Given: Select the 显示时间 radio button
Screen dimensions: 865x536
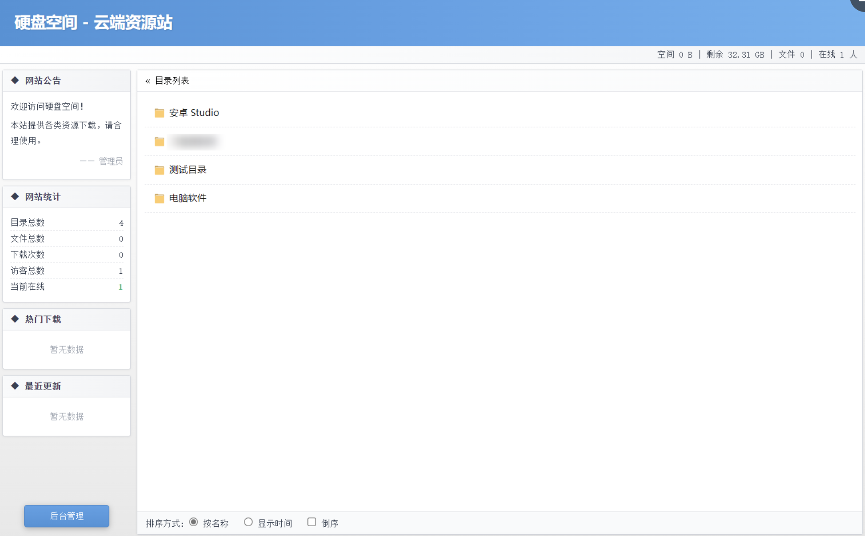Looking at the screenshot, I should click(x=248, y=522).
